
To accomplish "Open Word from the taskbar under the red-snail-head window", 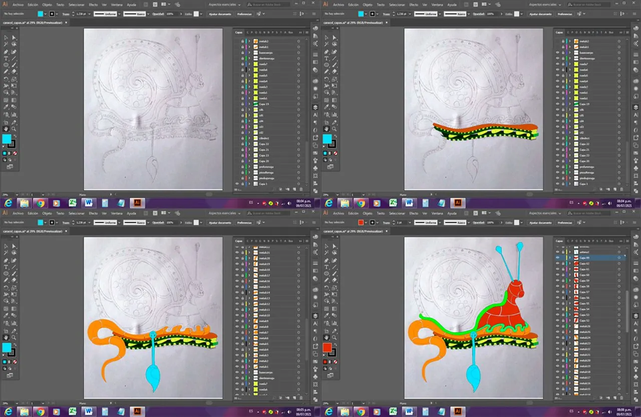I will (x=409, y=411).
